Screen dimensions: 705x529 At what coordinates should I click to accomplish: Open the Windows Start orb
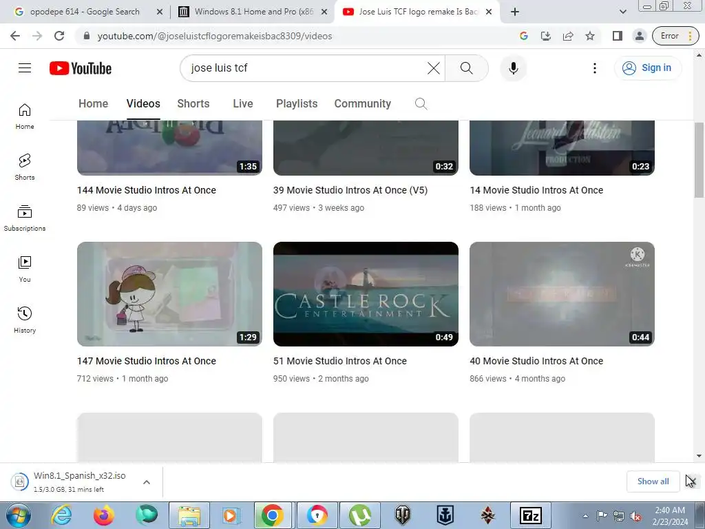coord(19,515)
